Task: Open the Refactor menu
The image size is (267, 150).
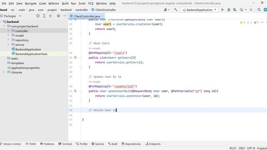Action: 54,3
